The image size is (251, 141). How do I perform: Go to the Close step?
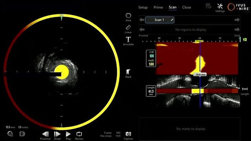pyautogui.click(x=187, y=7)
